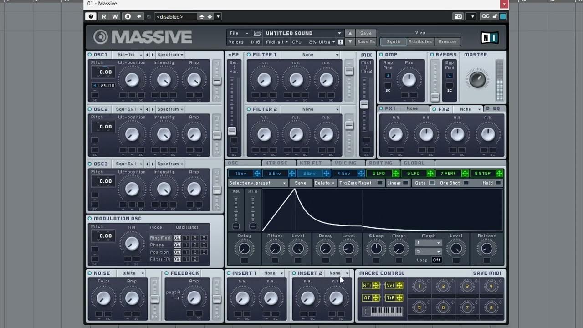Click the Loop Off value box

pyautogui.click(x=437, y=260)
